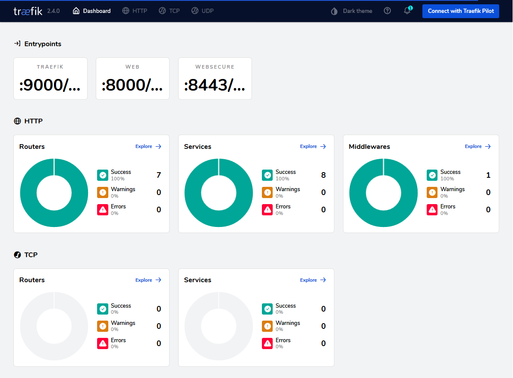
Task: Explore HTTP Routers
Action: [x=148, y=146]
